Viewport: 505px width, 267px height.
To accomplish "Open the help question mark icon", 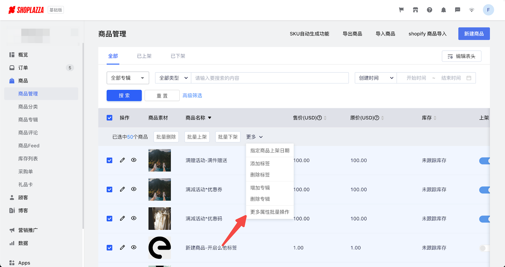I will click(x=430, y=10).
